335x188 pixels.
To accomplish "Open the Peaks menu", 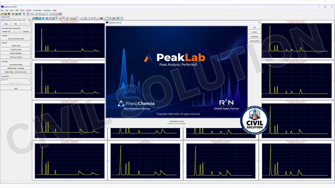I will click(23, 10).
